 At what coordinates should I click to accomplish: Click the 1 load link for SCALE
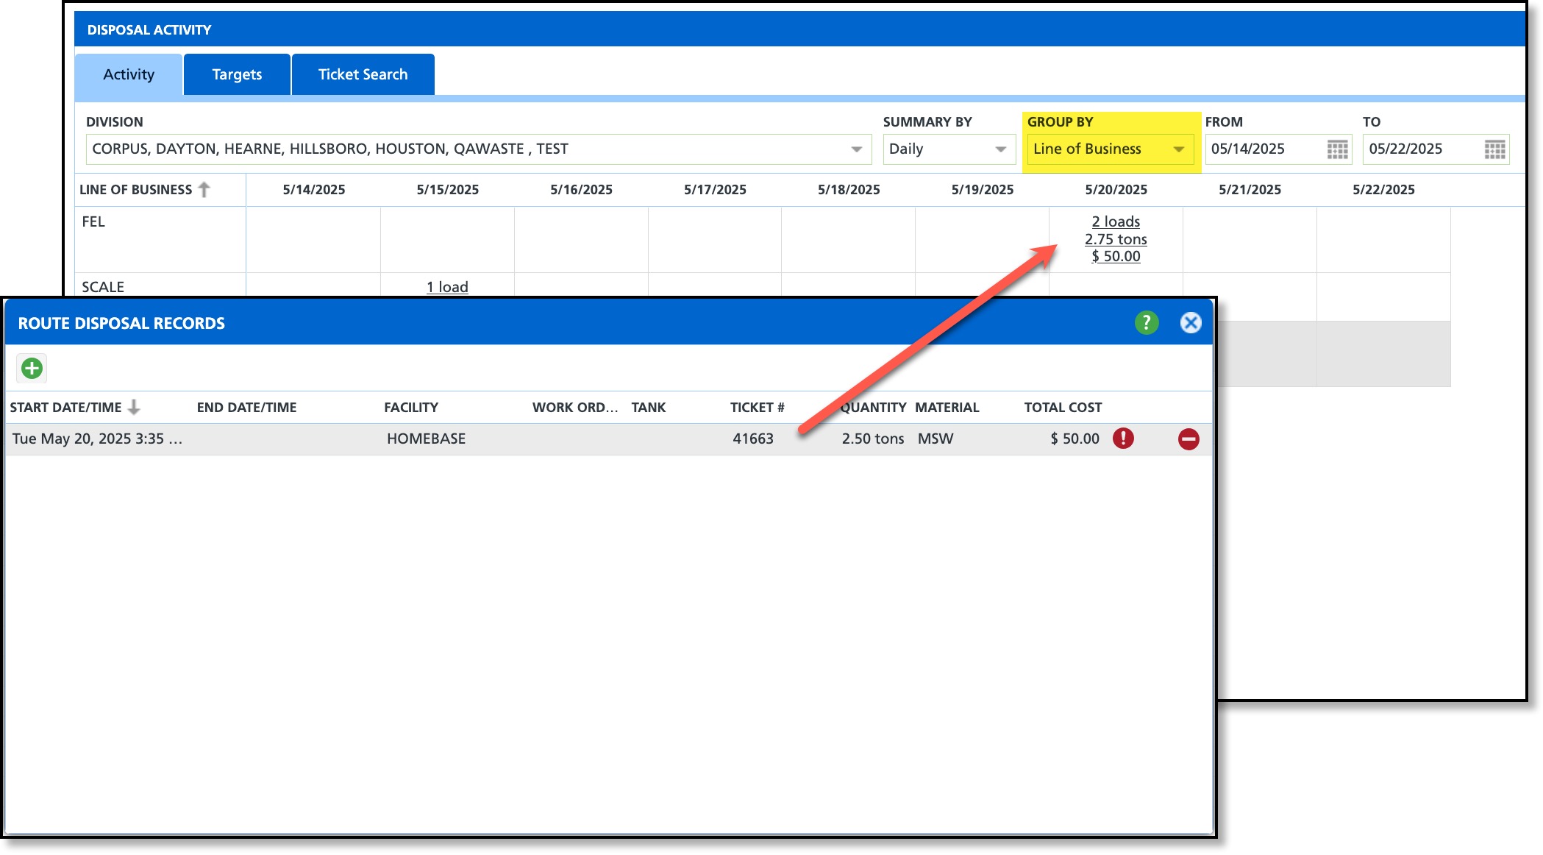tap(447, 287)
